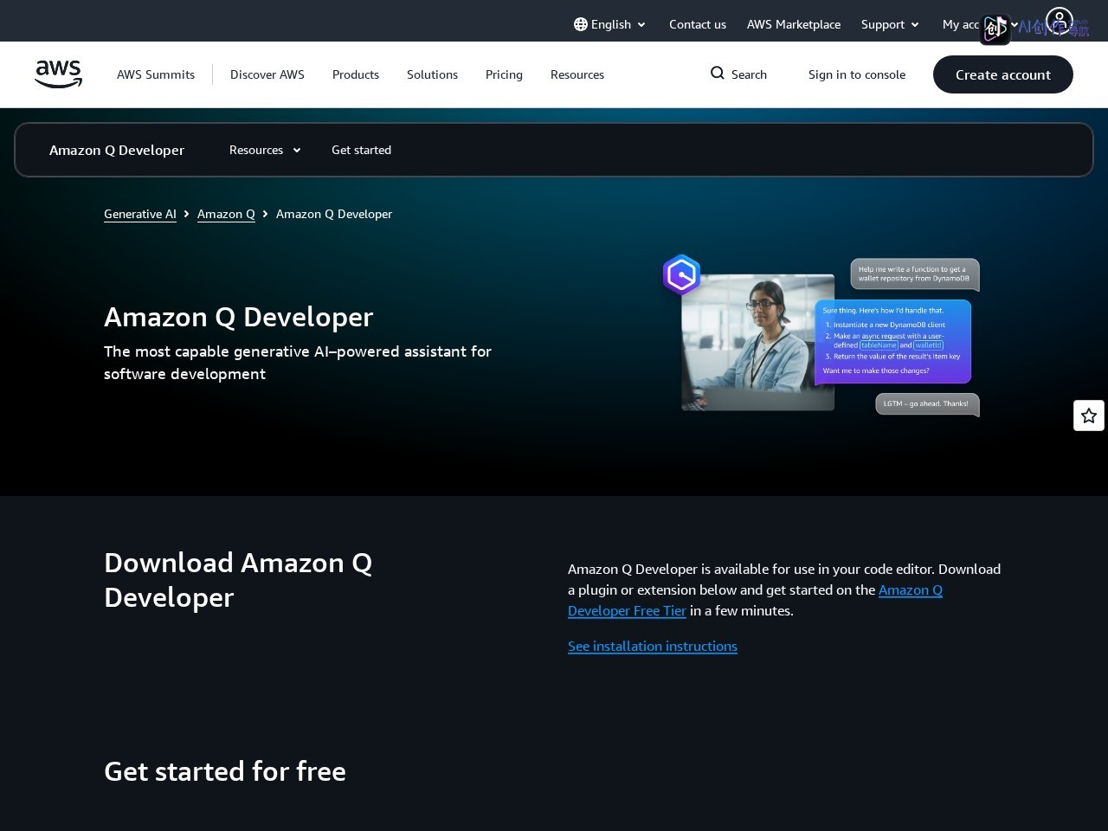
Task: Click the Amazon Q Developer breadcrumb text
Action: click(334, 214)
